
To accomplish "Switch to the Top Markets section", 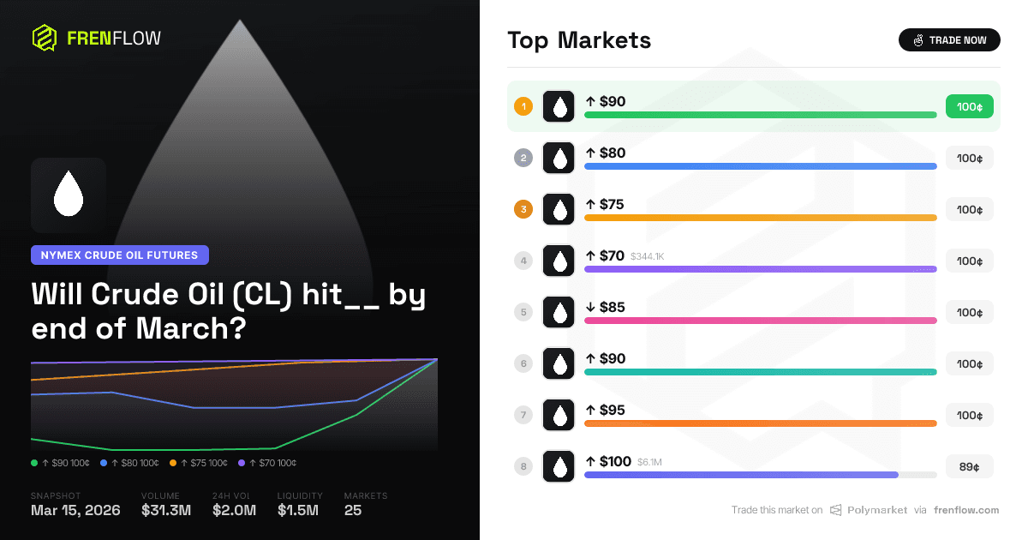I will point(579,39).
